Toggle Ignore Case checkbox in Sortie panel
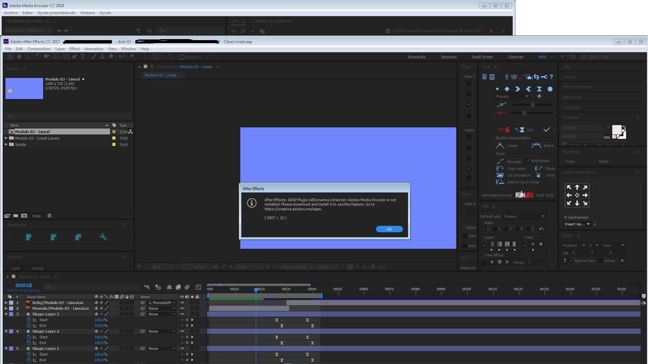Viewport: 648px width, 364px height. [x=571, y=261]
